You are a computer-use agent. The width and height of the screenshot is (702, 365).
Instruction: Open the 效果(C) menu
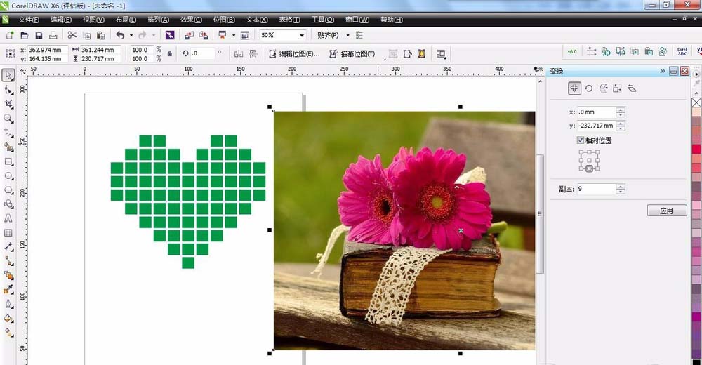coord(191,20)
